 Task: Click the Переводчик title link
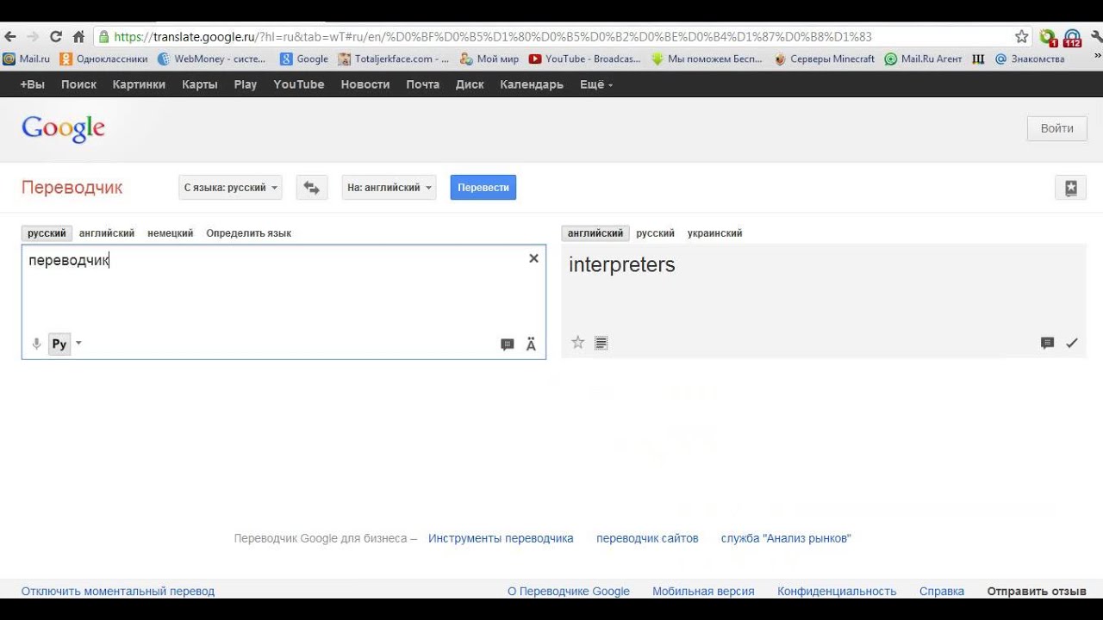coord(72,188)
